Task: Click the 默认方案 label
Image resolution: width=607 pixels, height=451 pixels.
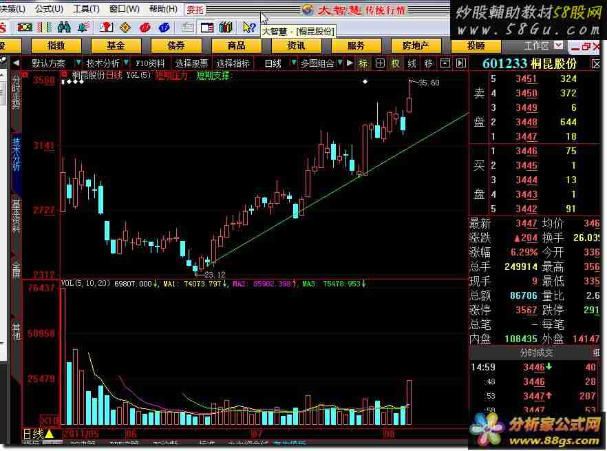Action: click(x=49, y=63)
